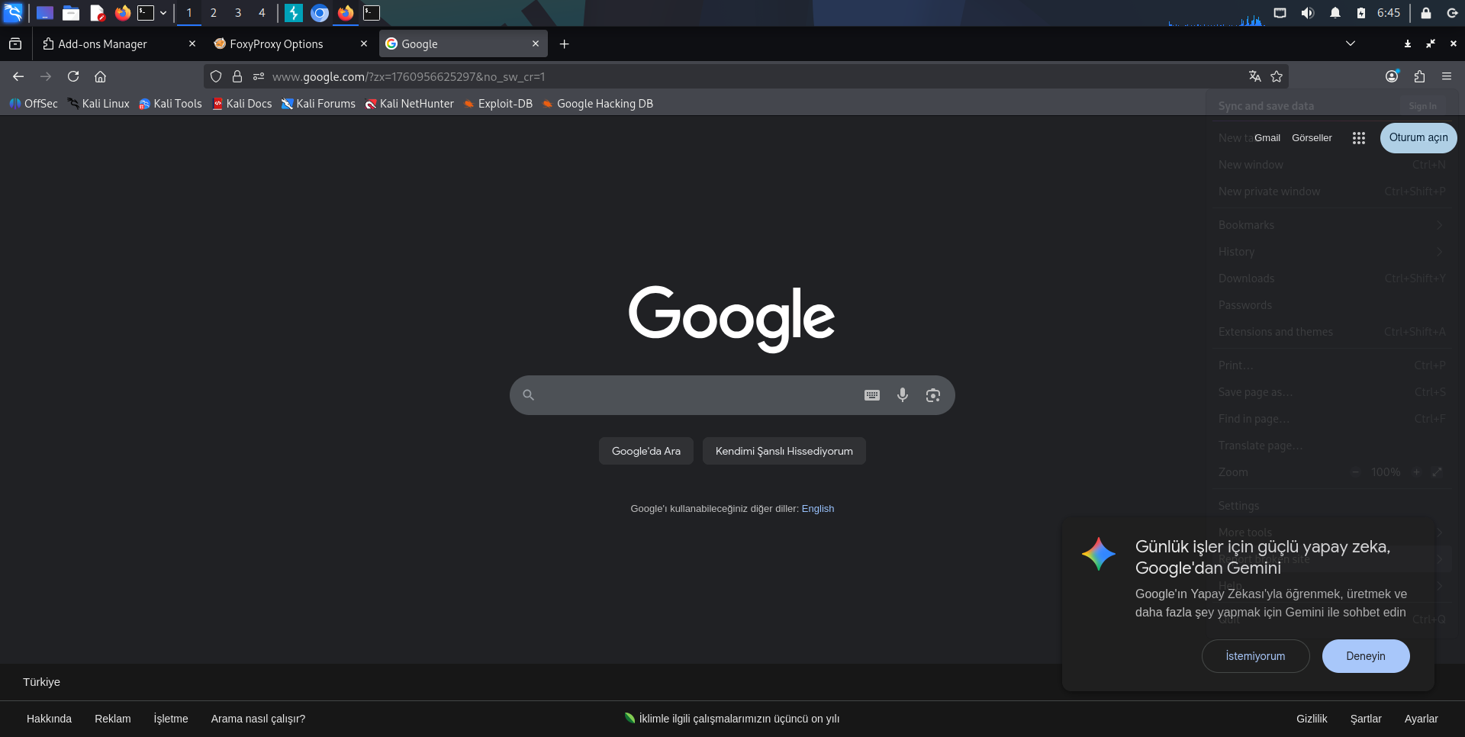Open Firefox View icon left of the tabs
1465x737 pixels.
click(x=15, y=44)
